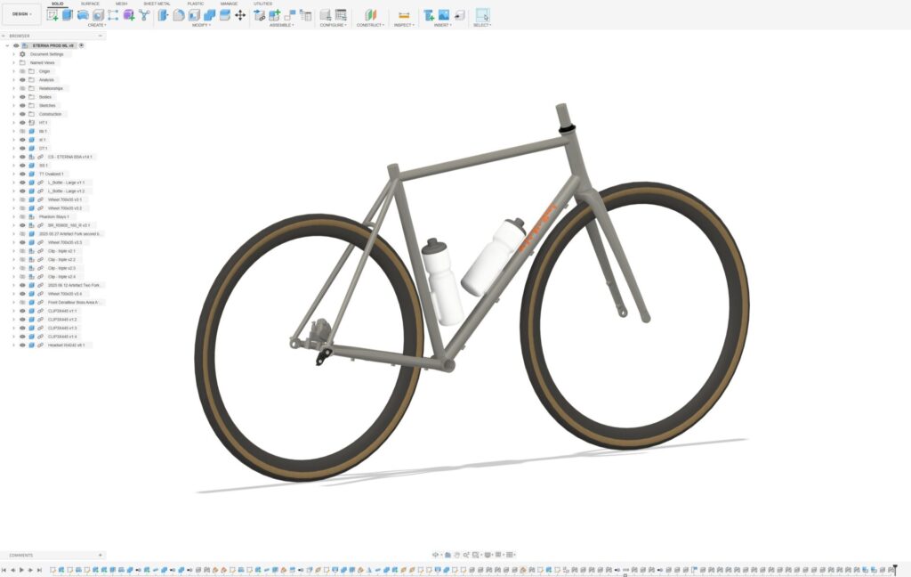The image size is (911, 577).
Task: Select the Fillet tool icon
Action: [x=179, y=16]
